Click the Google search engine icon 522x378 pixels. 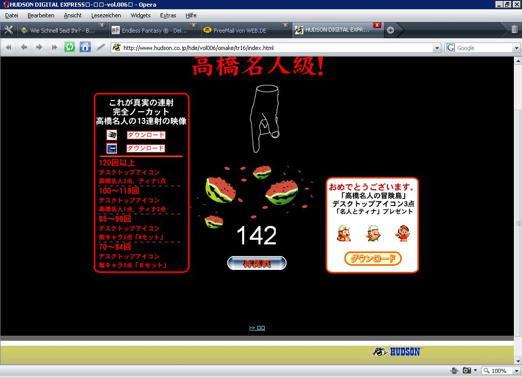pyautogui.click(x=451, y=47)
